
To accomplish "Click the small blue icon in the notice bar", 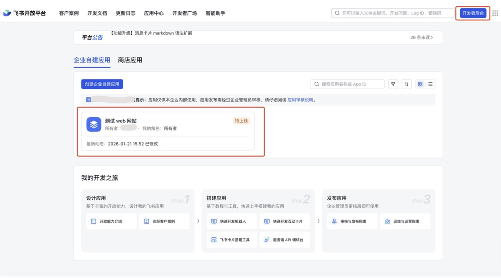I will [88, 100].
